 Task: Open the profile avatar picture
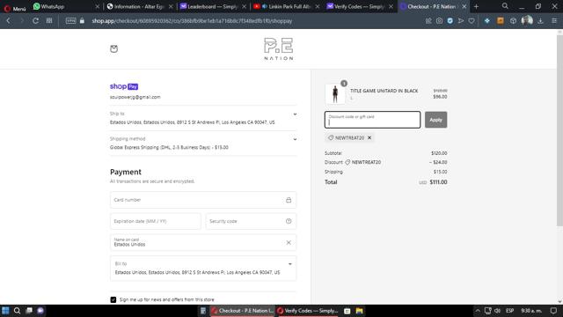tap(527, 20)
